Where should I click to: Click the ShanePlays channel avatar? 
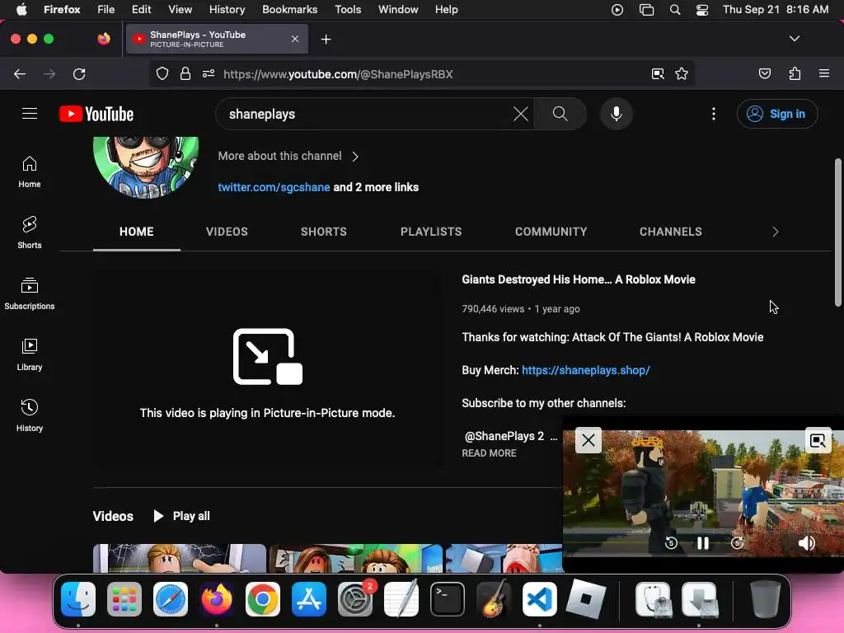click(x=146, y=167)
